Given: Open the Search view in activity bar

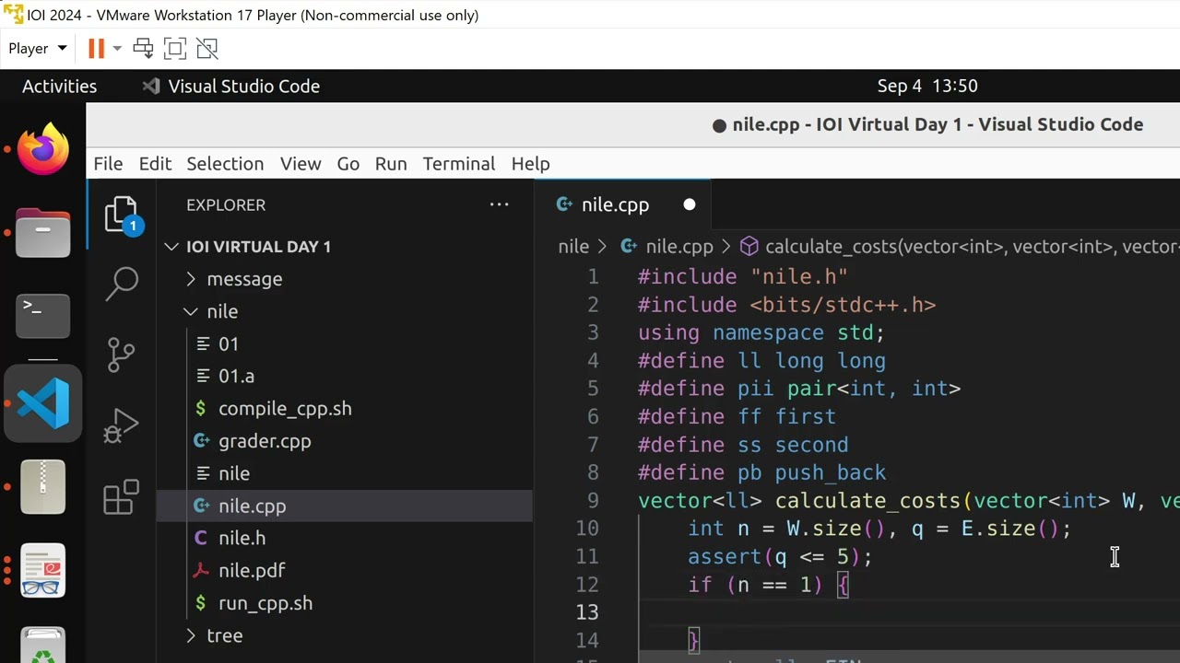Looking at the screenshot, I should (x=122, y=285).
